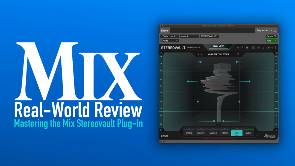The width and height of the screenshot is (295, 166).
Task: Switch to the PANORAMA tab
Action: click(x=213, y=133)
